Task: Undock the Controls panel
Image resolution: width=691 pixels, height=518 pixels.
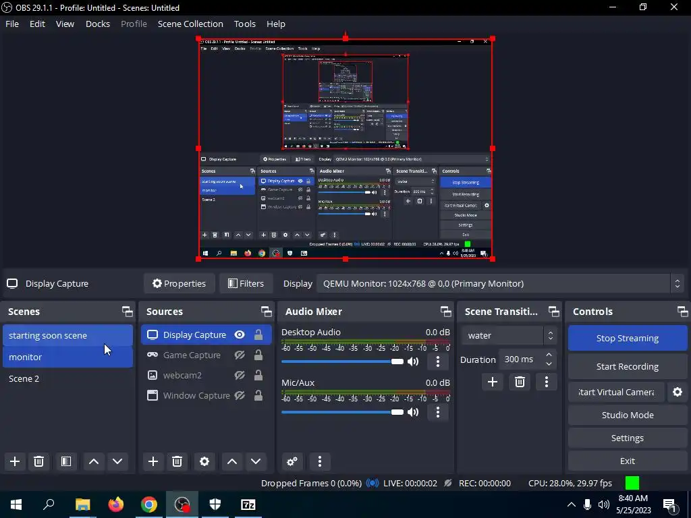Action: point(683,312)
